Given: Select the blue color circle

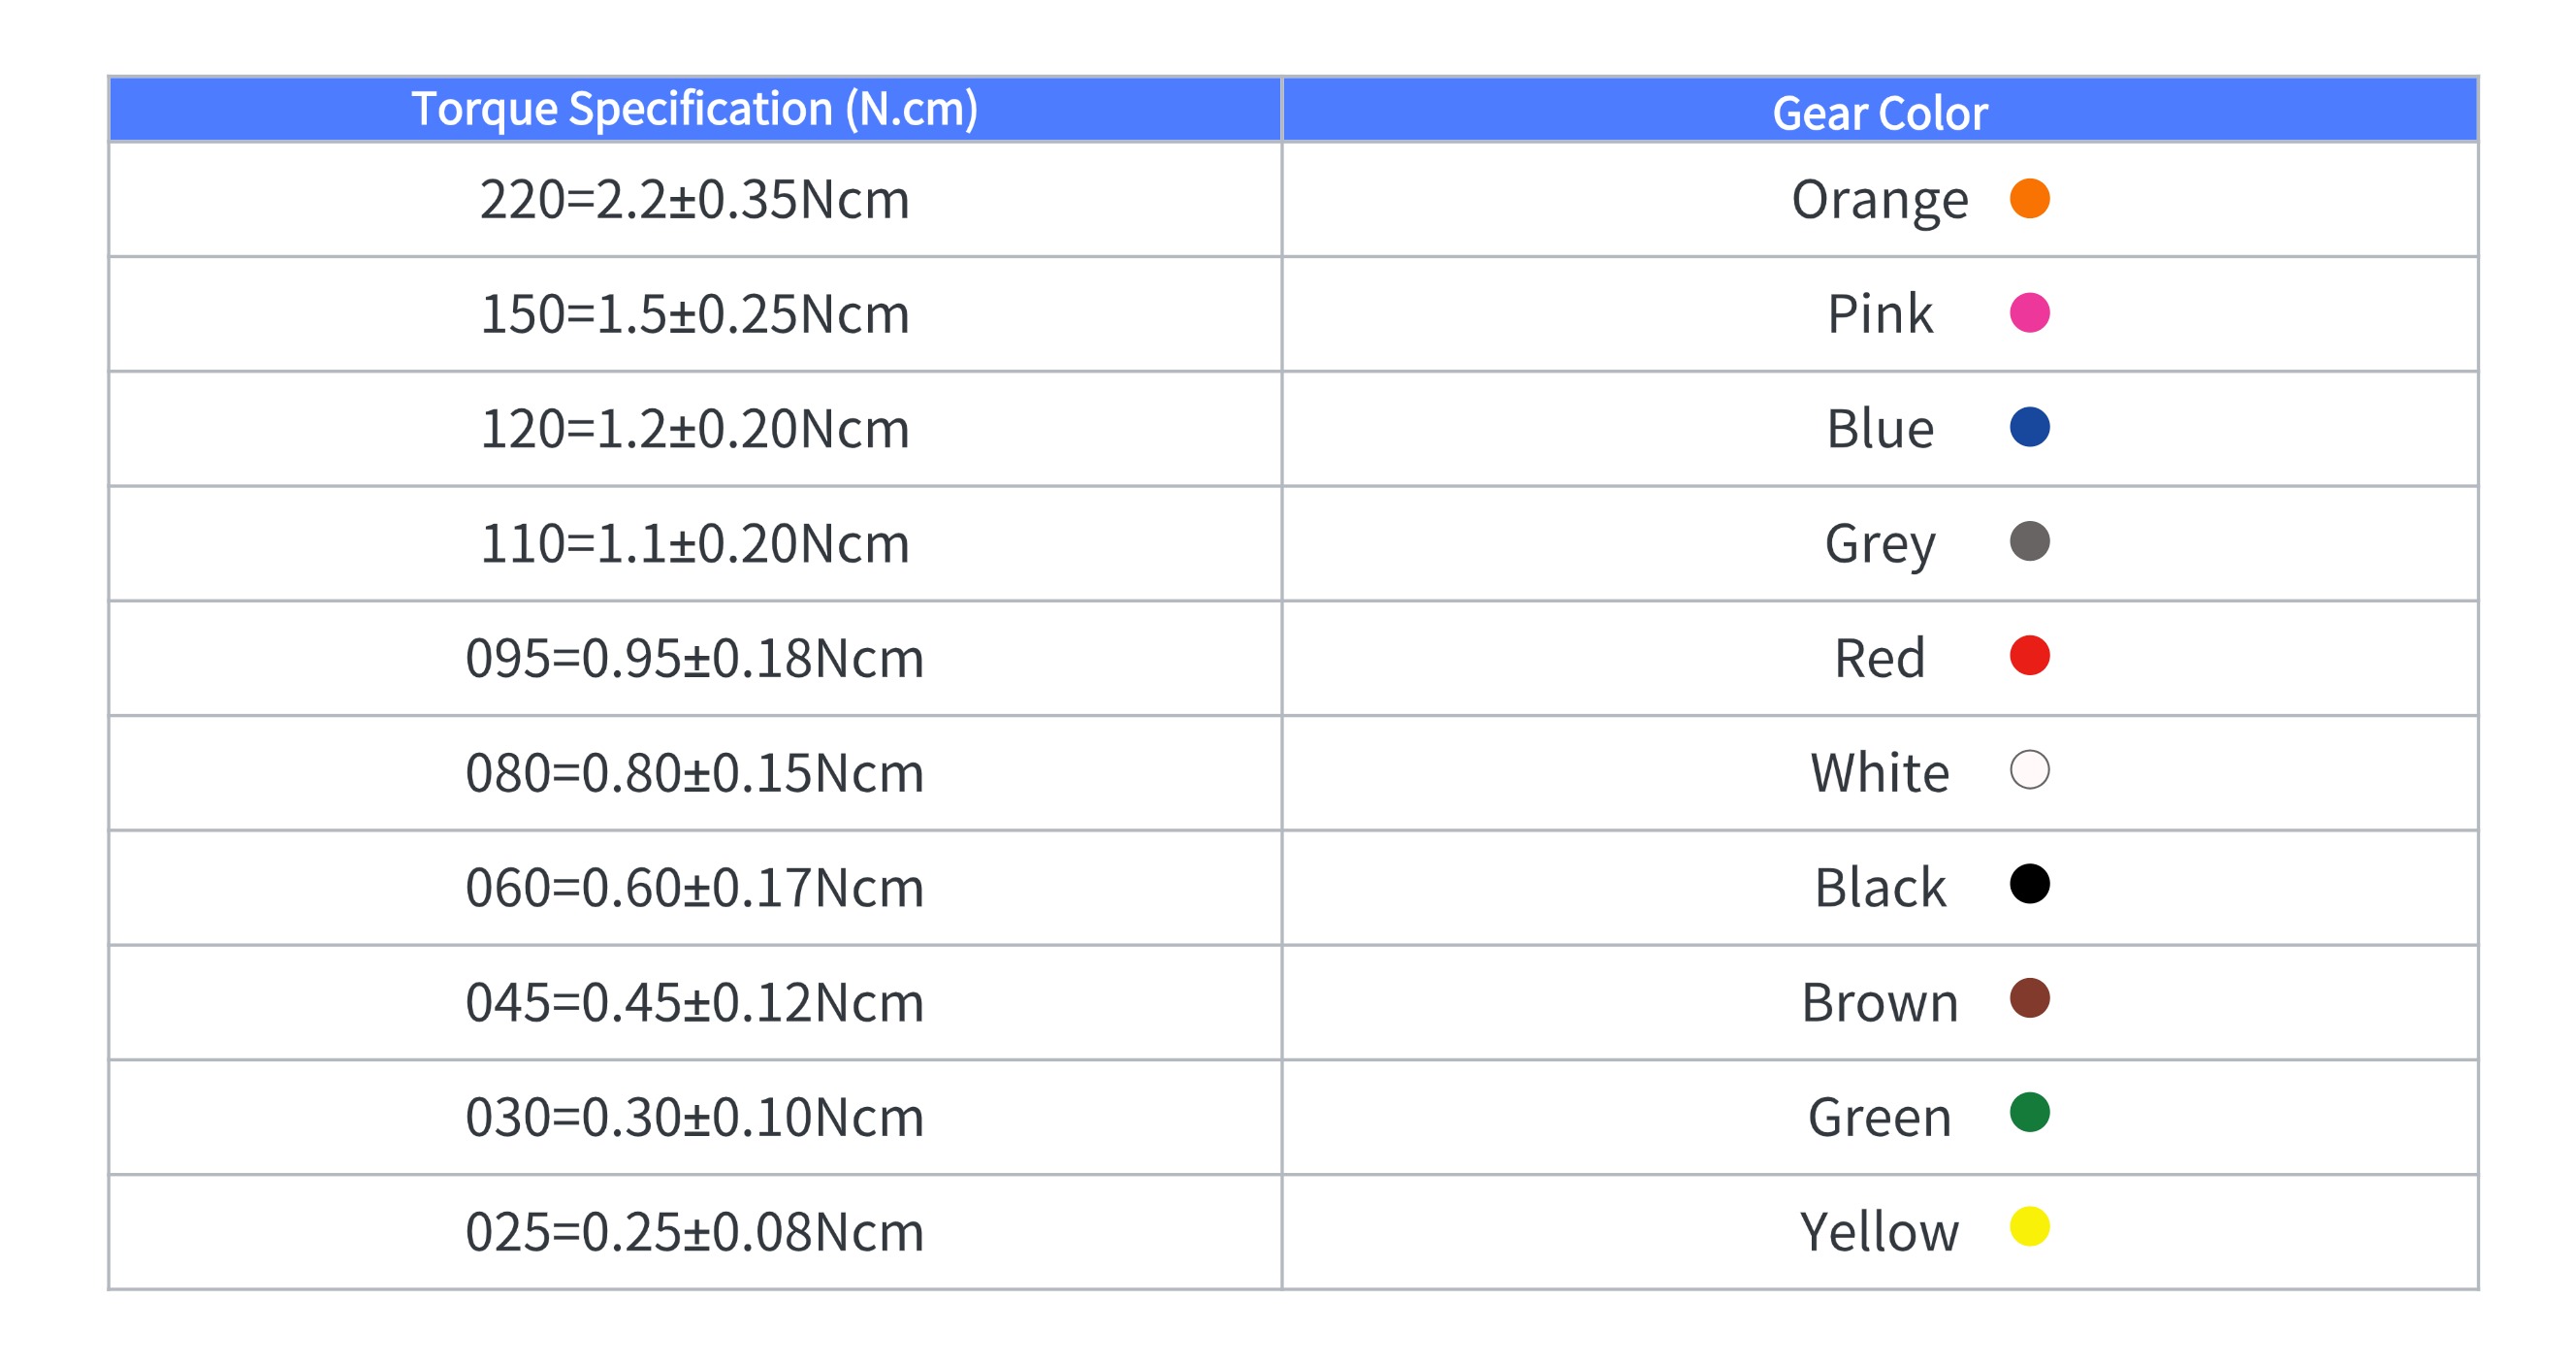Looking at the screenshot, I should pos(2029,427).
